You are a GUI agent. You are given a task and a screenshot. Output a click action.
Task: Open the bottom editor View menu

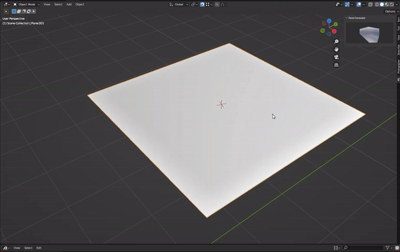coord(17,247)
